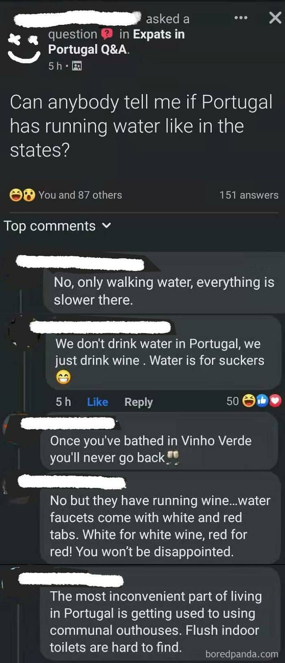This screenshot has width=285, height=663.
Task: Click the group privacy icon beside post time
Action: coord(77,66)
